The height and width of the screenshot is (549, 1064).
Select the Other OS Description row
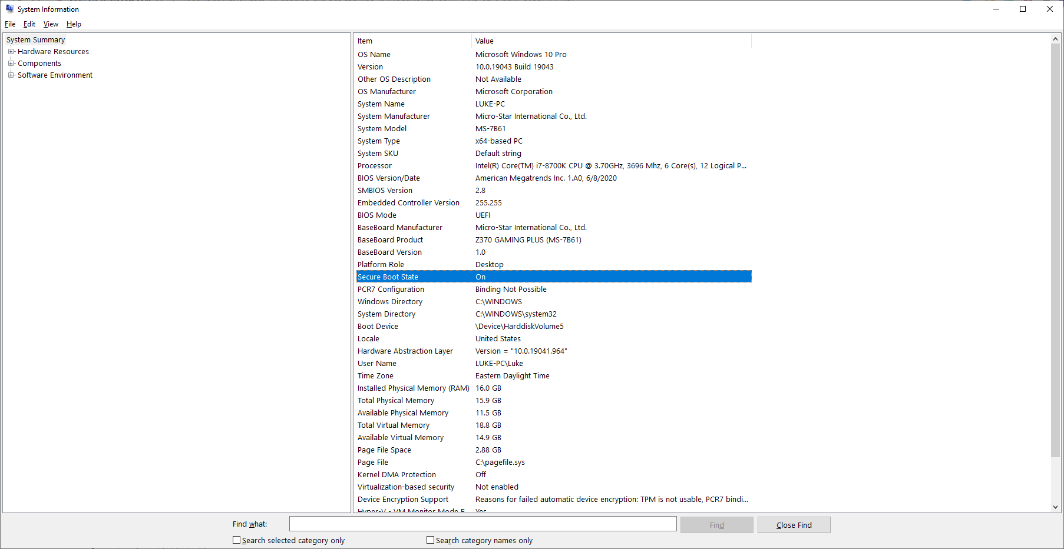pyautogui.click(x=554, y=79)
